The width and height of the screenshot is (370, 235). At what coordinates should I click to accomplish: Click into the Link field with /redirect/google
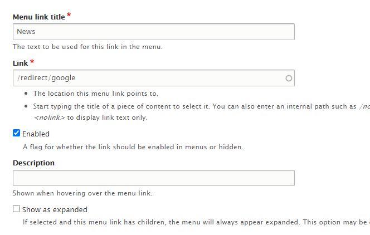148,78
